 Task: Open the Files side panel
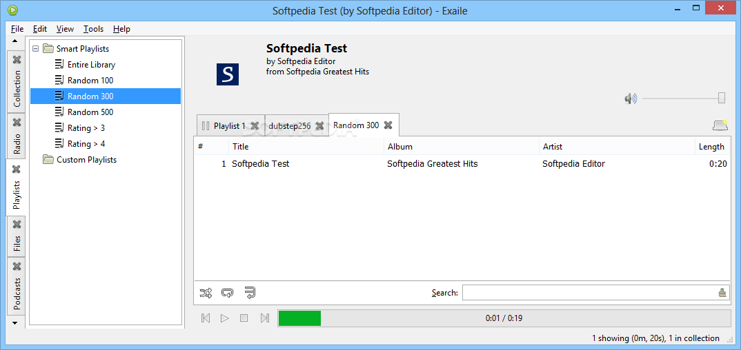pos(17,243)
